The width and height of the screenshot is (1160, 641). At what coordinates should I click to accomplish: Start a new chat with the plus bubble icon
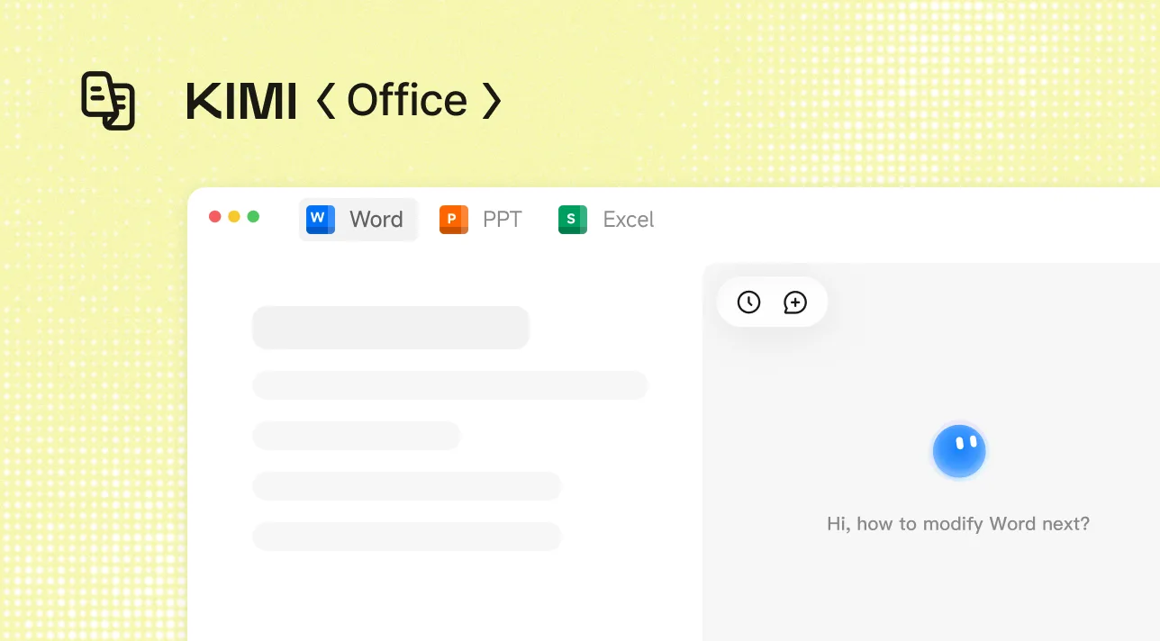point(795,302)
